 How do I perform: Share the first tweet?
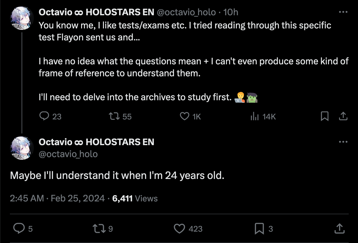point(343,116)
